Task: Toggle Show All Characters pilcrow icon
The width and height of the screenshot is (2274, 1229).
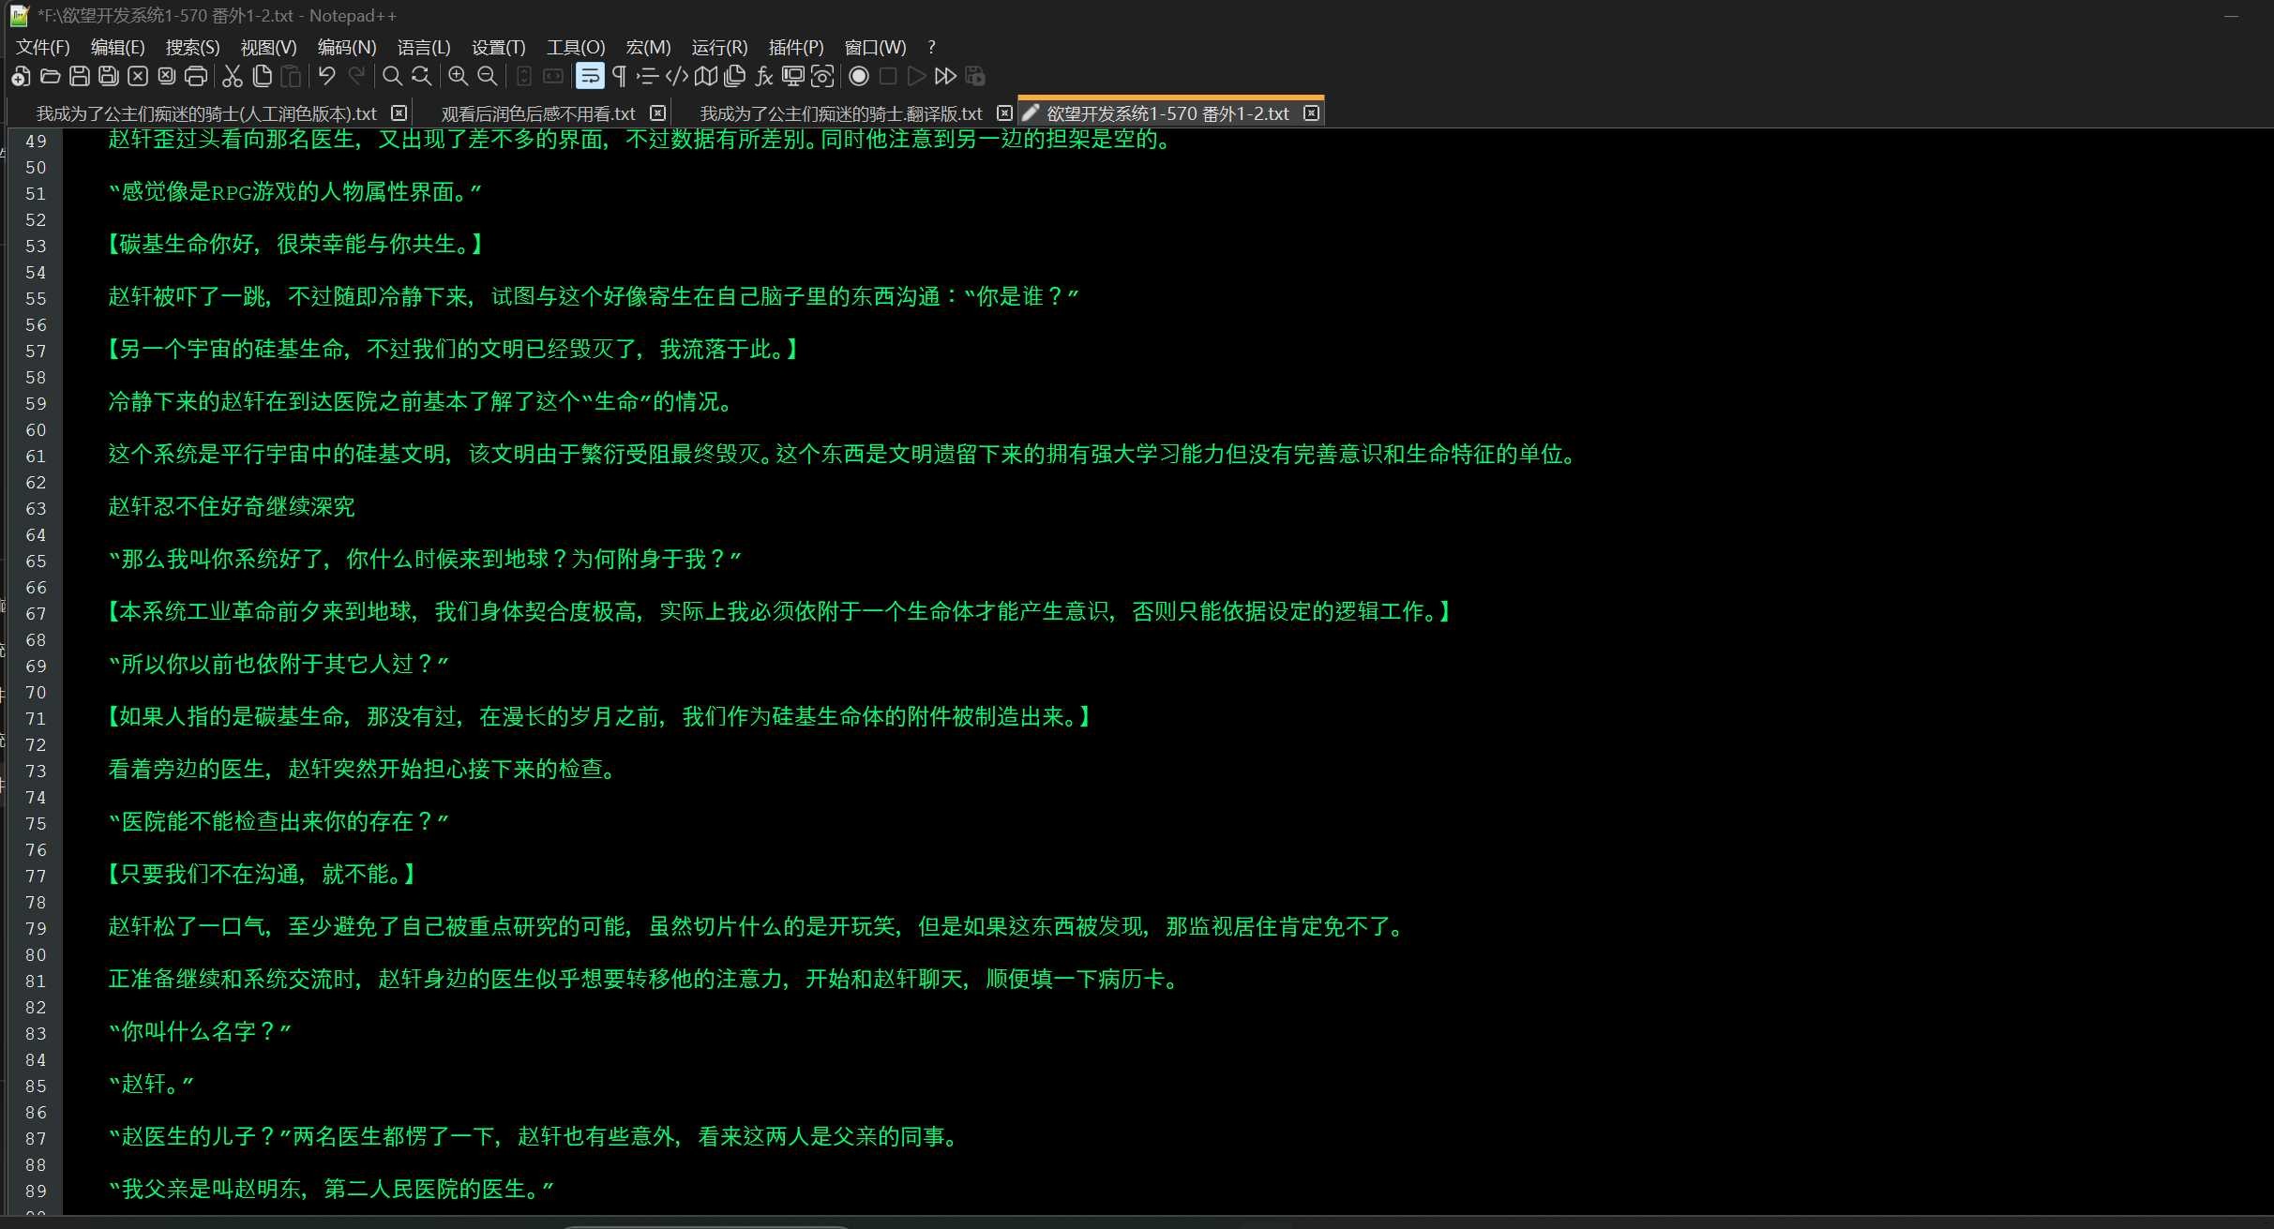Action: (x=619, y=77)
